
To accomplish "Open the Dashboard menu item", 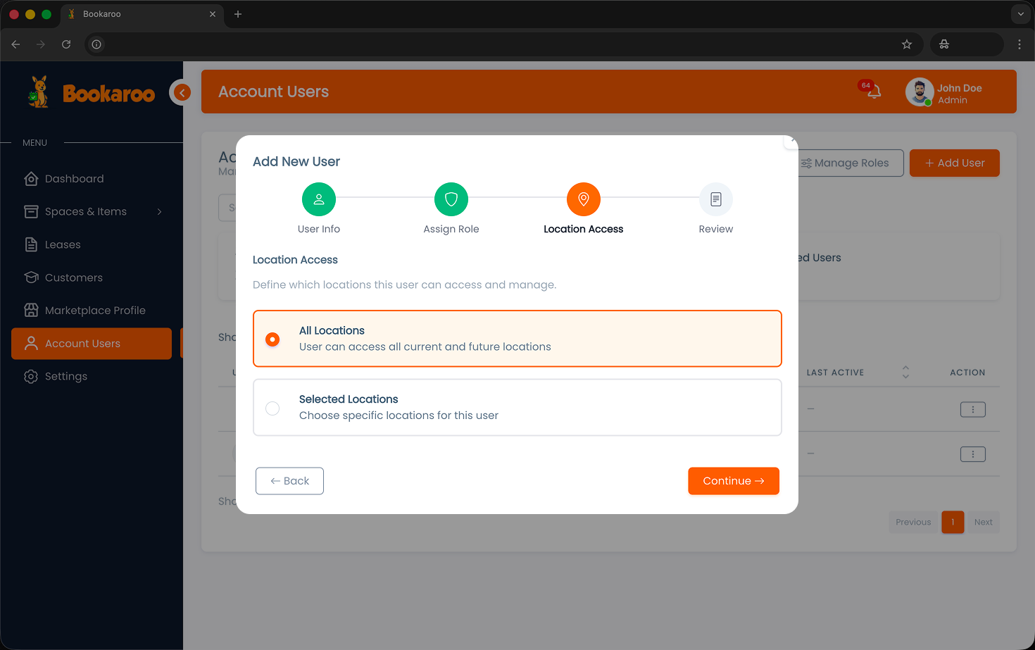I will point(74,179).
